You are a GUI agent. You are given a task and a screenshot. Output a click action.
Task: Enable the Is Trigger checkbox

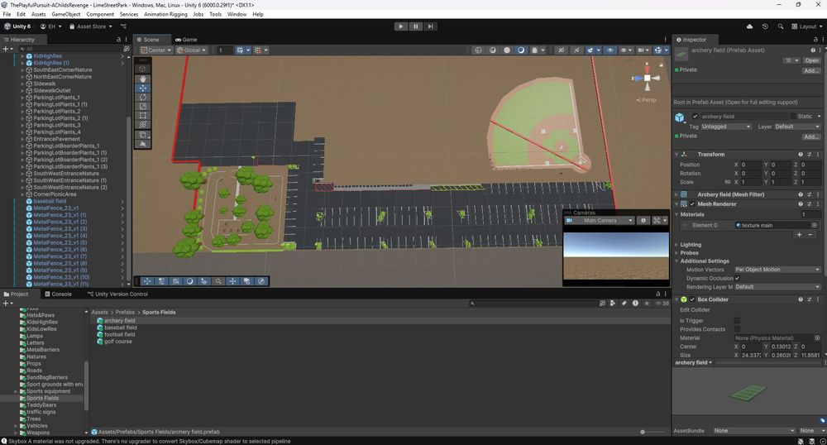737,321
